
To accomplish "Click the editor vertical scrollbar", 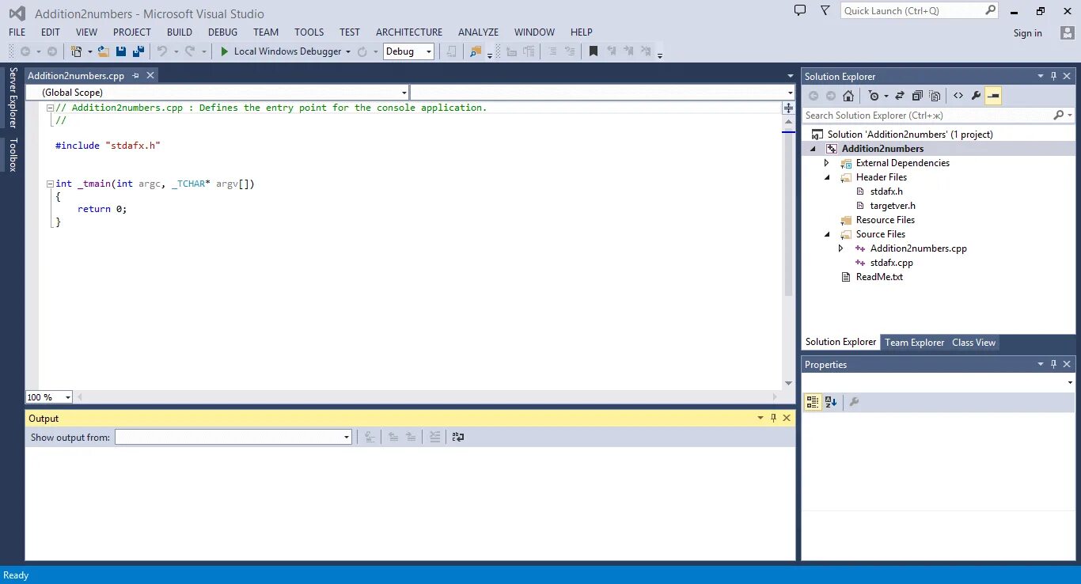I will coord(788,214).
